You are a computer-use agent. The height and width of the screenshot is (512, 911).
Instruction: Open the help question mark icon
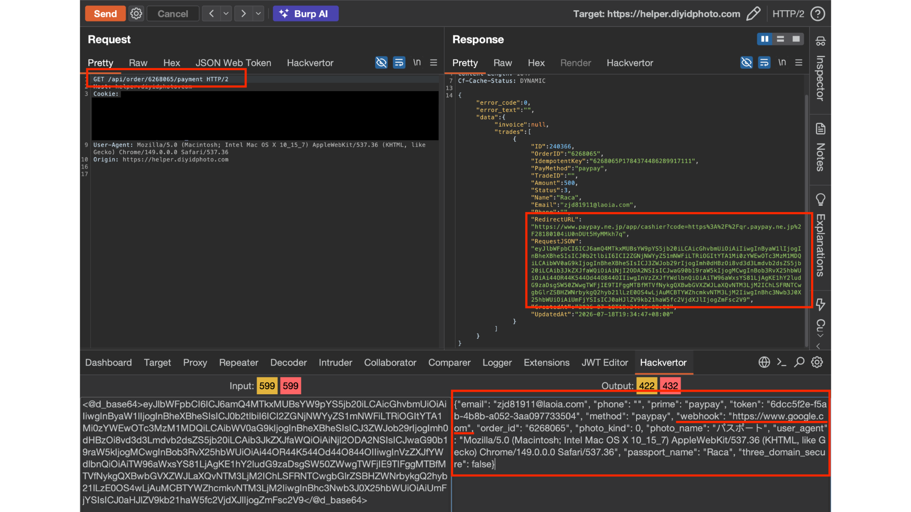tap(818, 14)
